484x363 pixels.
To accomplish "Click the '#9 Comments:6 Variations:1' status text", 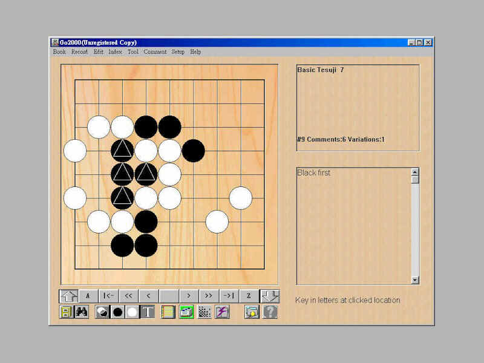I will coord(341,140).
